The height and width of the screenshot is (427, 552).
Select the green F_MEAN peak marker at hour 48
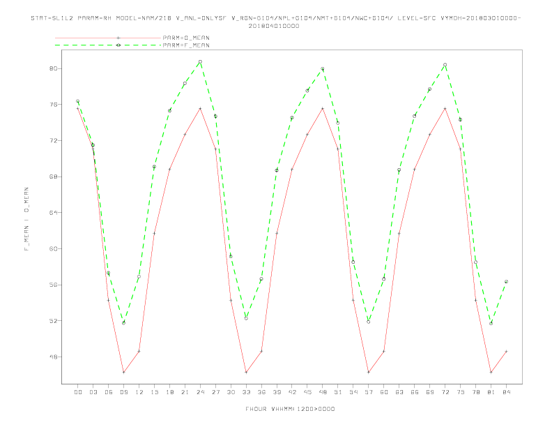point(323,68)
